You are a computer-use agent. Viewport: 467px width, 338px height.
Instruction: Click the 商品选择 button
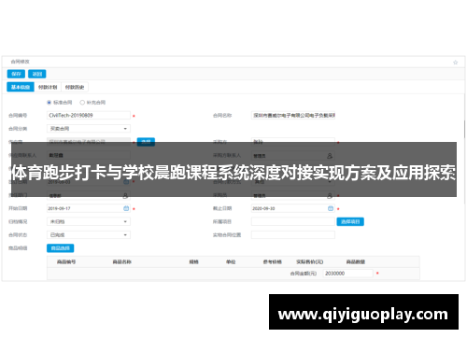61,248
